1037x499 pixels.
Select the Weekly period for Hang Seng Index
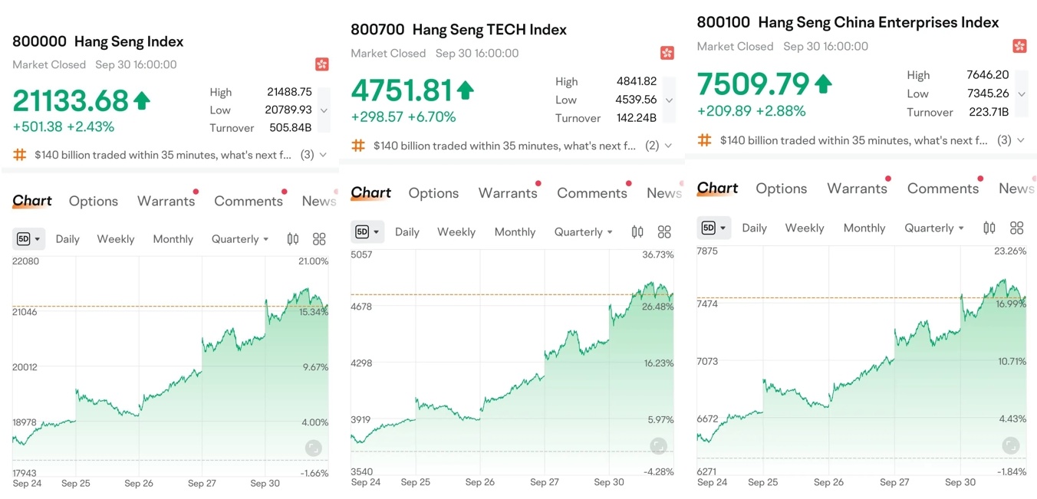coord(115,238)
